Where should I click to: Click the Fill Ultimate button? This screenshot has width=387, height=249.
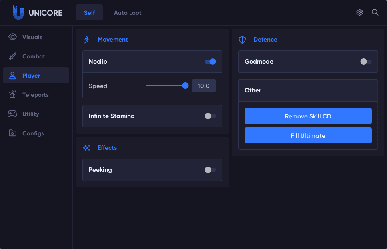[308, 135]
